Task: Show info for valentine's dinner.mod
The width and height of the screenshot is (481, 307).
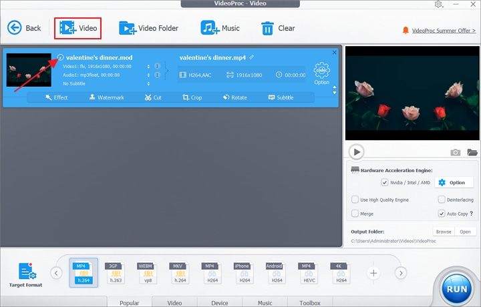Action: (60, 57)
